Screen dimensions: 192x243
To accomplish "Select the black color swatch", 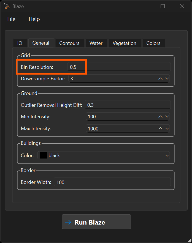I will tap(43, 155).
